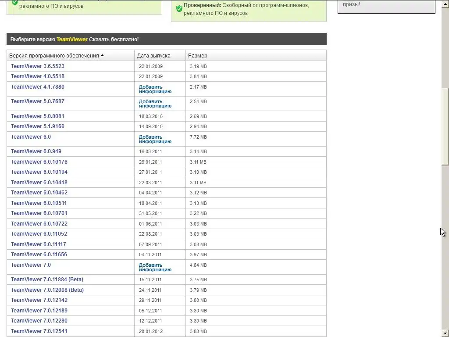Open TeamViewer 7.0.12280 link
Screen dimensions: 449x337
coord(39,321)
